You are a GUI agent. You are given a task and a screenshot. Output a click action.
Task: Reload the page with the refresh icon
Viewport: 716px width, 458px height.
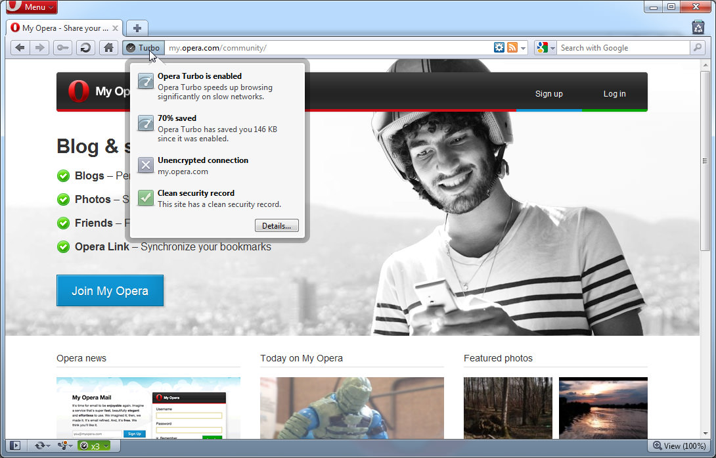[x=85, y=48]
